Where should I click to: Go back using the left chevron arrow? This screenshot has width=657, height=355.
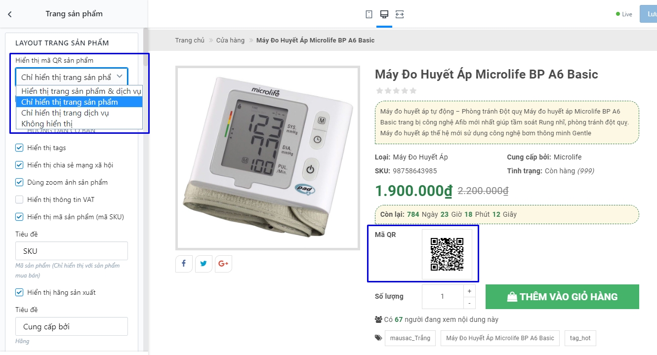tap(10, 14)
